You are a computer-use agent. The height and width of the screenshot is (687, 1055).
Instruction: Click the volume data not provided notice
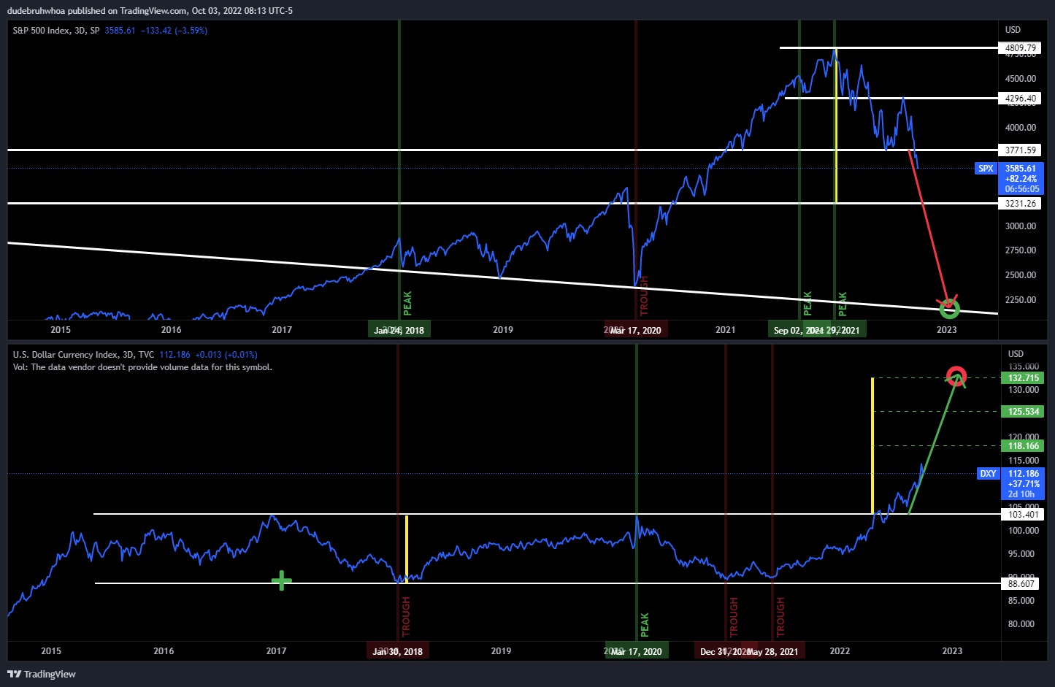(142, 367)
